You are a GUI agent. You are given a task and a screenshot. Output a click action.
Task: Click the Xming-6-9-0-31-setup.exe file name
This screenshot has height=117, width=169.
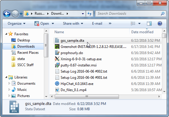(81, 59)
